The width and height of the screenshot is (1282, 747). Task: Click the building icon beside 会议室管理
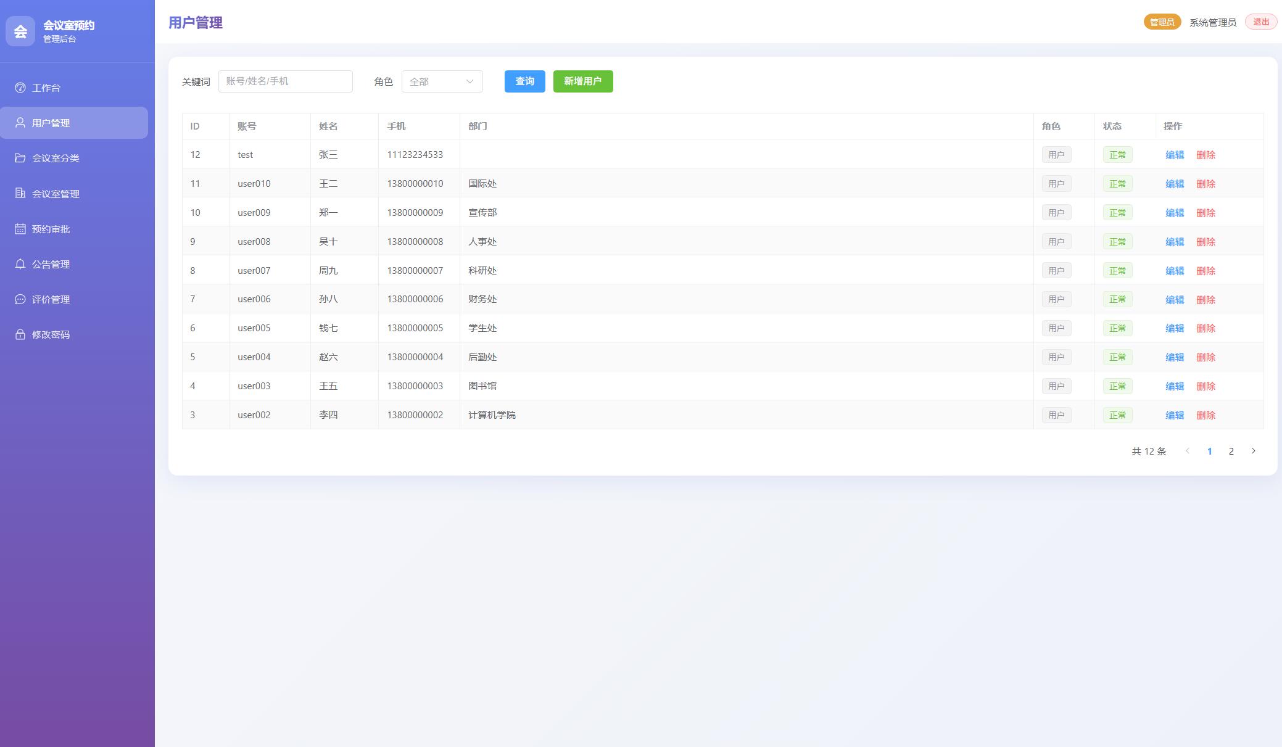pos(20,193)
